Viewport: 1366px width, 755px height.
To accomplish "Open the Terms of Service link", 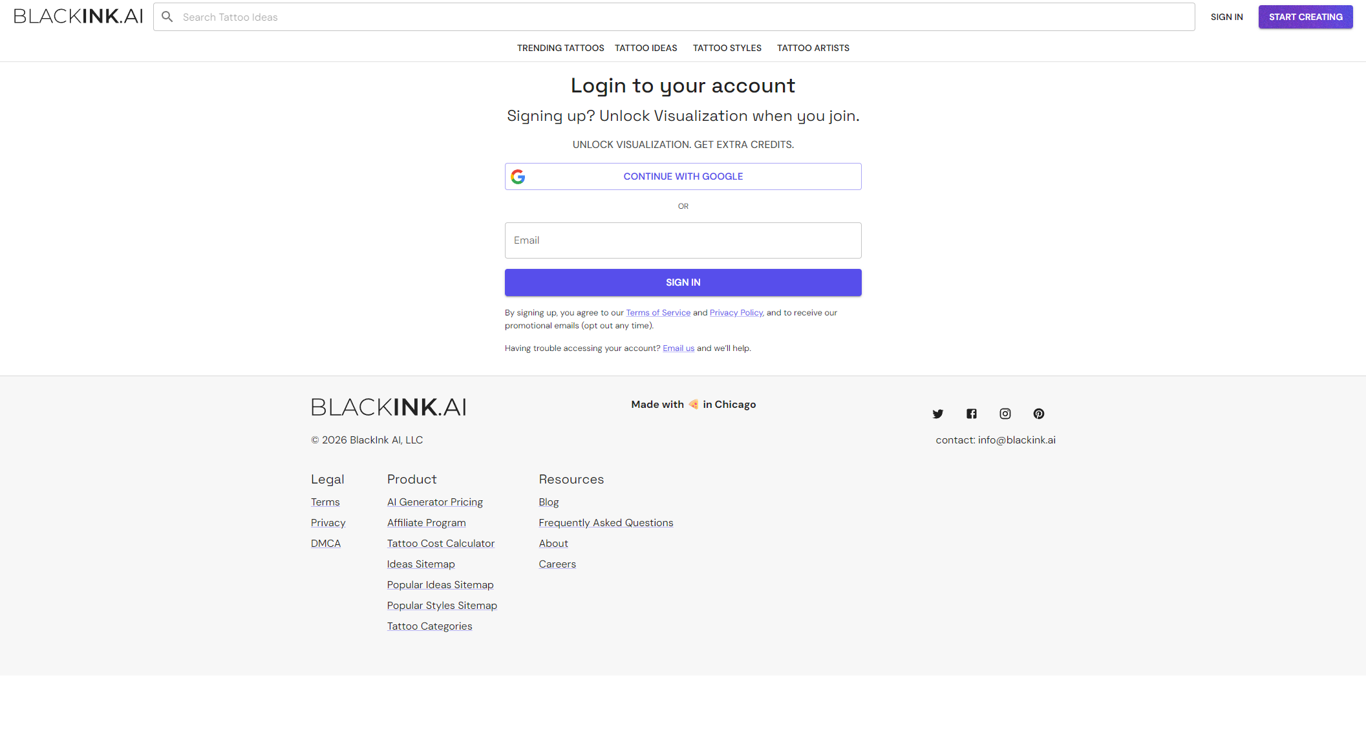I will coord(658,312).
